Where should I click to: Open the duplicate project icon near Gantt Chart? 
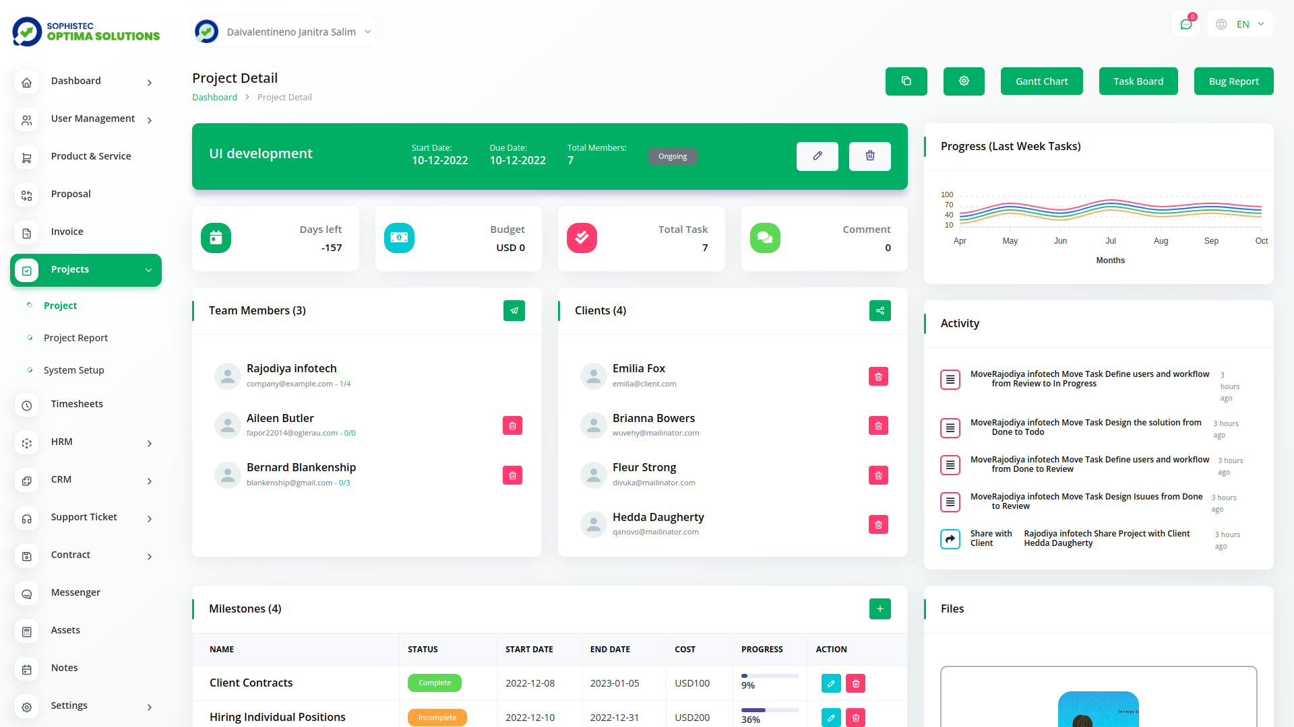[906, 81]
